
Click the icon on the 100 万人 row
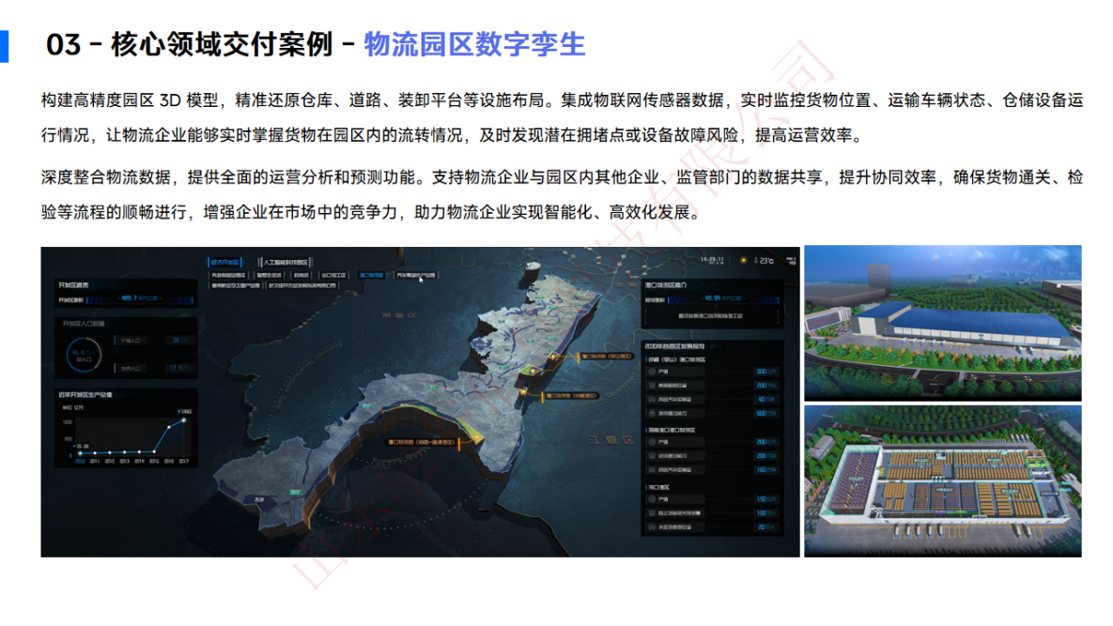(653, 513)
